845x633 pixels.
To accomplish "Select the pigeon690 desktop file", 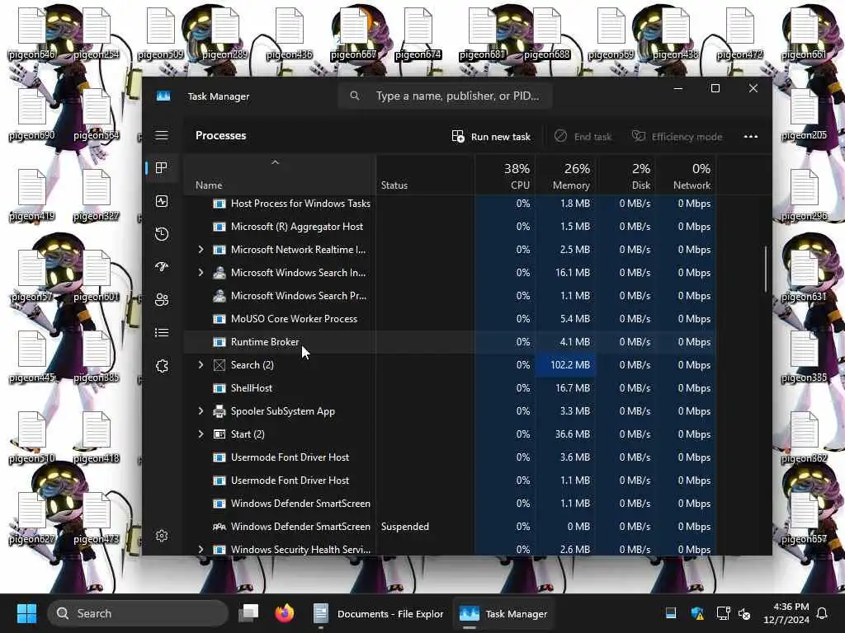I will [31, 114].
